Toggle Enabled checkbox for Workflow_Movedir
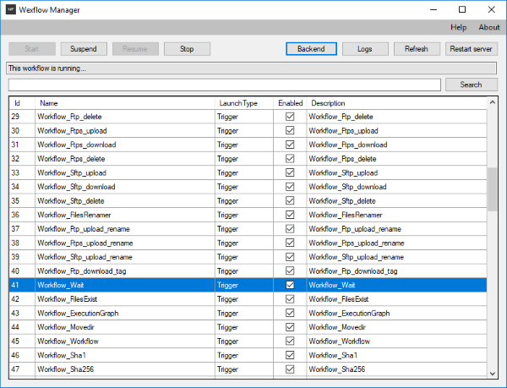 point(290,327)
